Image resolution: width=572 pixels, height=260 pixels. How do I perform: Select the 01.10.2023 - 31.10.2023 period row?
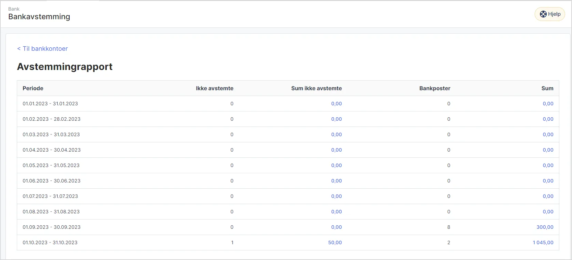coord(50,243)
